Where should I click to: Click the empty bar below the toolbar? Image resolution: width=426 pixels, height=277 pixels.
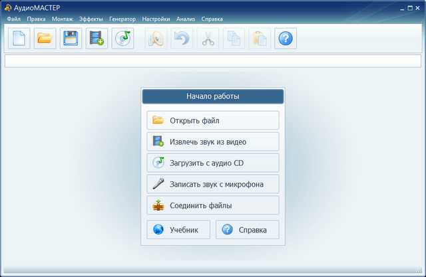tap(212, 61)
